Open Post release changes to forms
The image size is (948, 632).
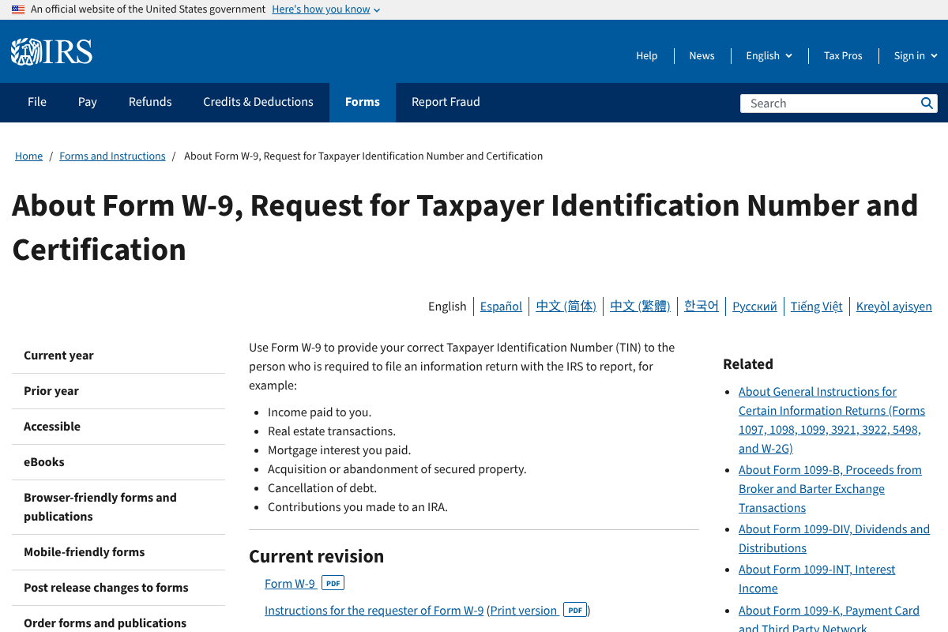coord(118,588)
